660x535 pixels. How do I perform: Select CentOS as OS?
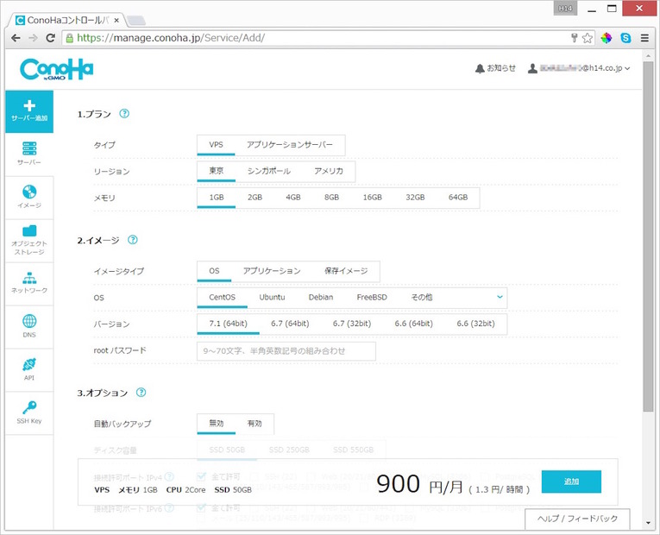pyautogui.click(x=223, y=297)
